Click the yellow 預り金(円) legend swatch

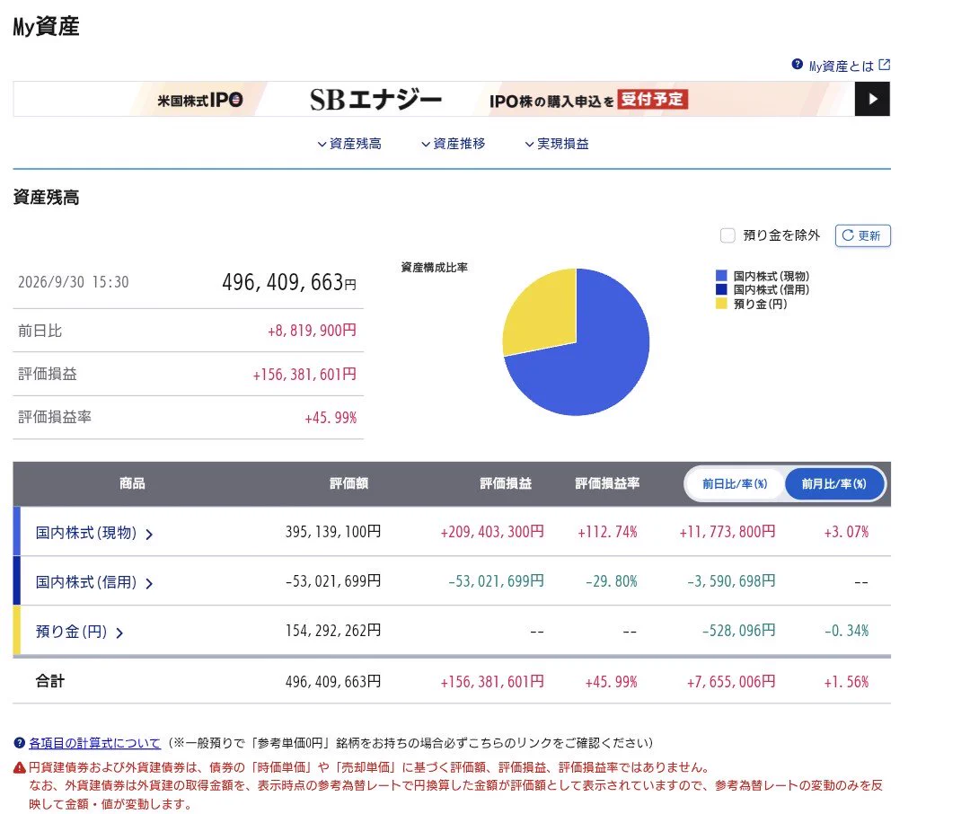point(720,304)
